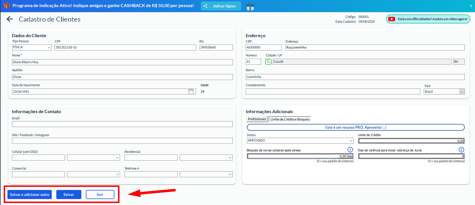The image size is (475, 205).
Task: Click info icon for Bloqueio de novas compras
Action: (350, 150)
